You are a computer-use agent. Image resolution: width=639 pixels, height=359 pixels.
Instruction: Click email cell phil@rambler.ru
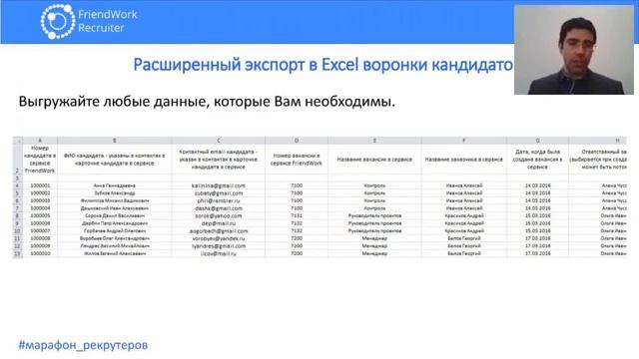(x=219, y=200)
